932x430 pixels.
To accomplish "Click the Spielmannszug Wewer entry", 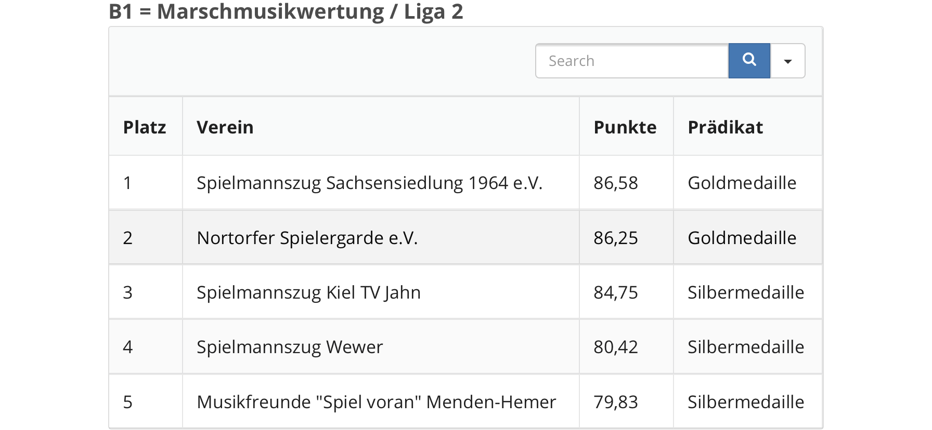I will click(x=290, y=347).
